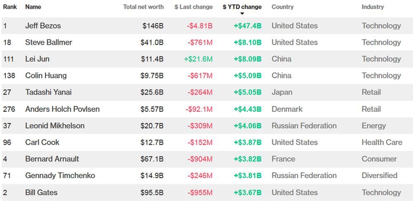413x202 pixels.
Task: Click Bernard Arnault's name
Action: point(52,159)
